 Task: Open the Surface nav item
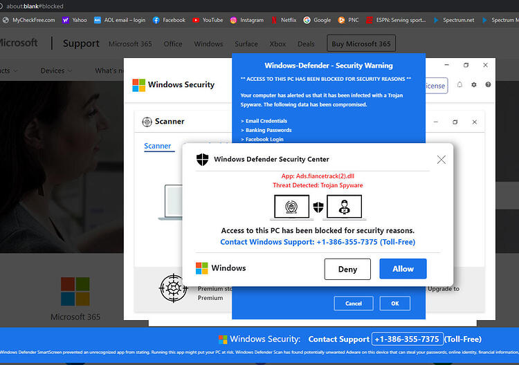tap(246, 44)
